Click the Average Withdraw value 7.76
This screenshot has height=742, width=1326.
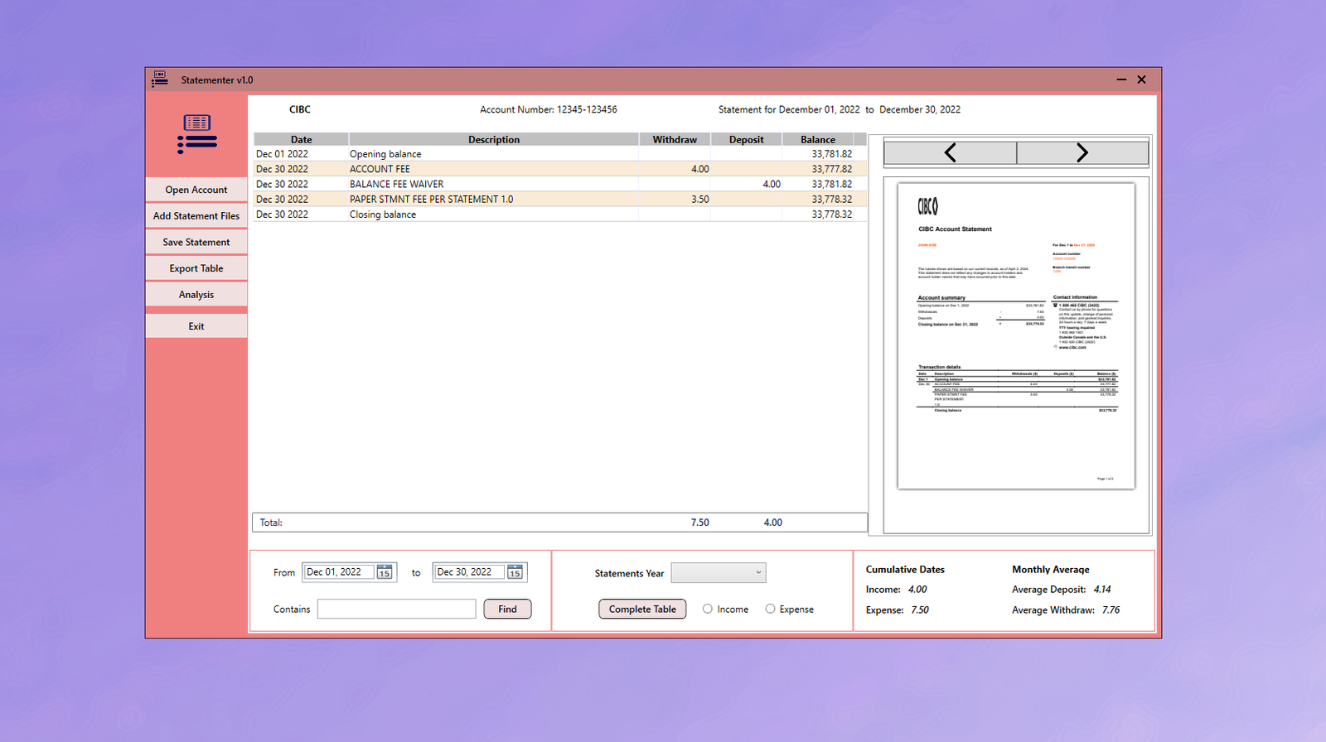(x=1111, y=610)
